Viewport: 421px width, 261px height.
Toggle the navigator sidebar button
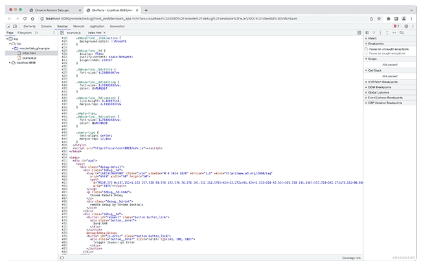click(62, 33)
